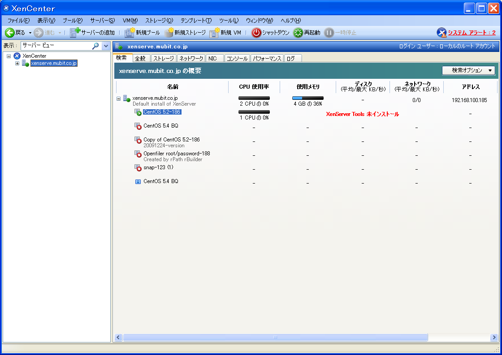The width and height of the screenshot is (502, 355).
Task: Open the File (ファイル) menu
Action: point(18,21)
